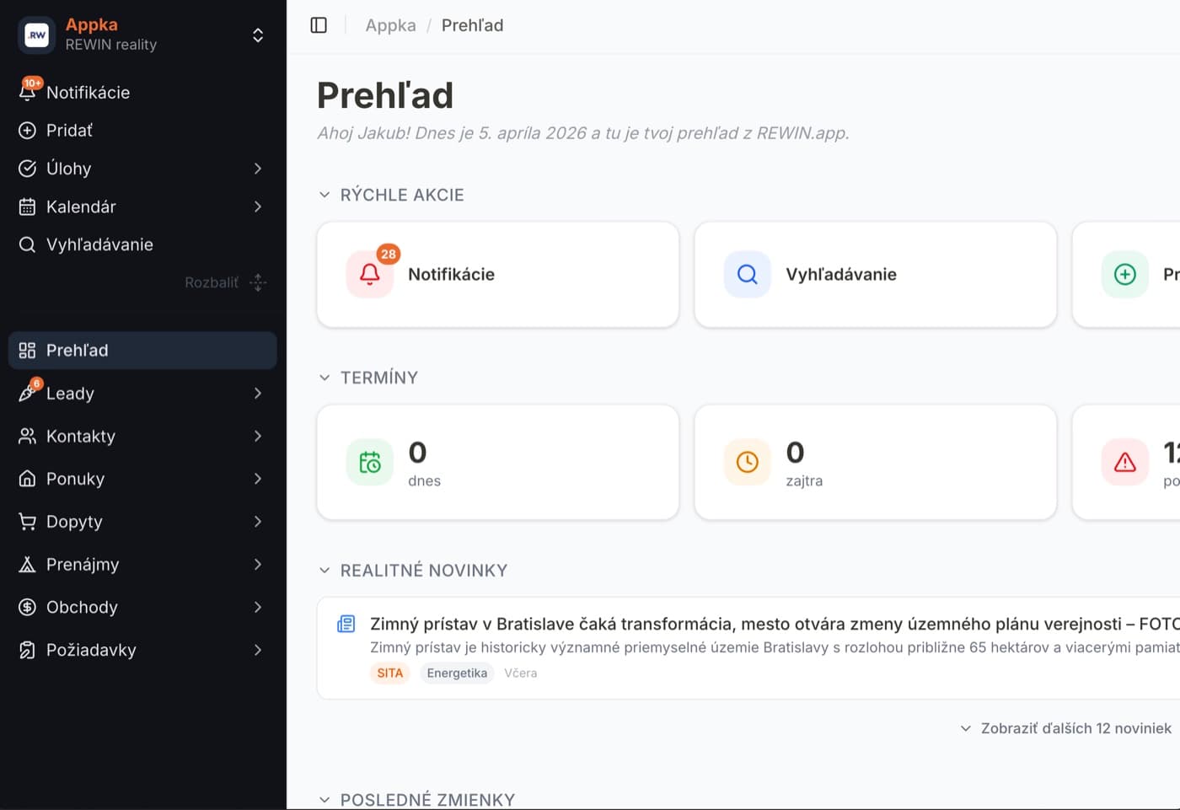Open the workspace switcher for REWIN reality
Image resolution: width=1180 pixels, height=810 pixels.
tap(258, 35)
